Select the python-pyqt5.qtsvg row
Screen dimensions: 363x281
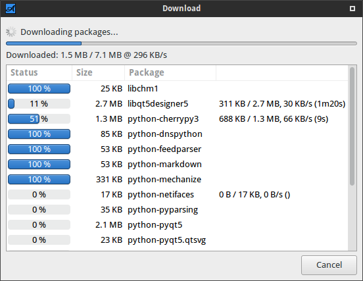click(x=177, y=240)
